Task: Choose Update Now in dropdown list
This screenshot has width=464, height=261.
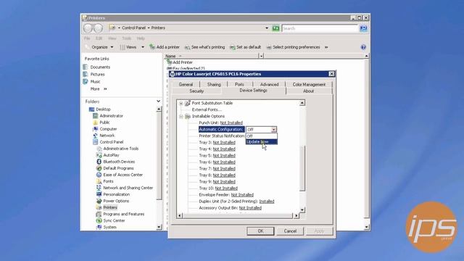Action: (261, 142)
